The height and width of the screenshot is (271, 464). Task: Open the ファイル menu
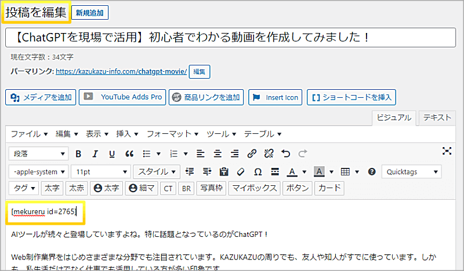click(x=30, y=134)
